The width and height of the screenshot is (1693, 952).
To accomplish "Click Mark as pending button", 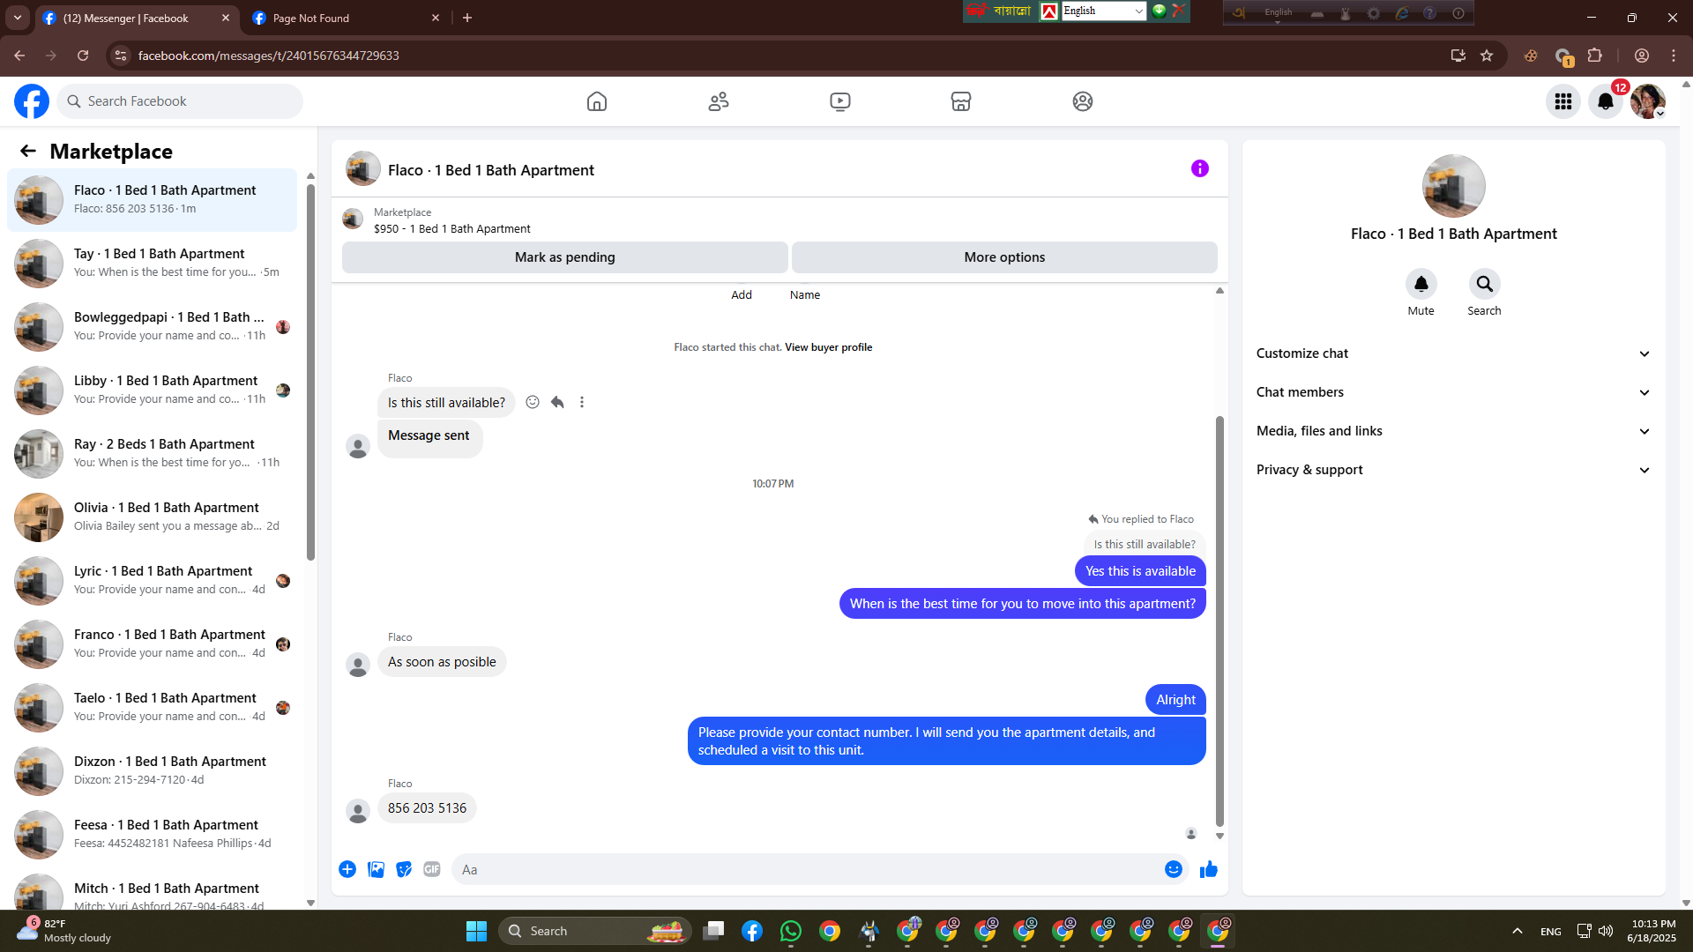I will [565, 257].
